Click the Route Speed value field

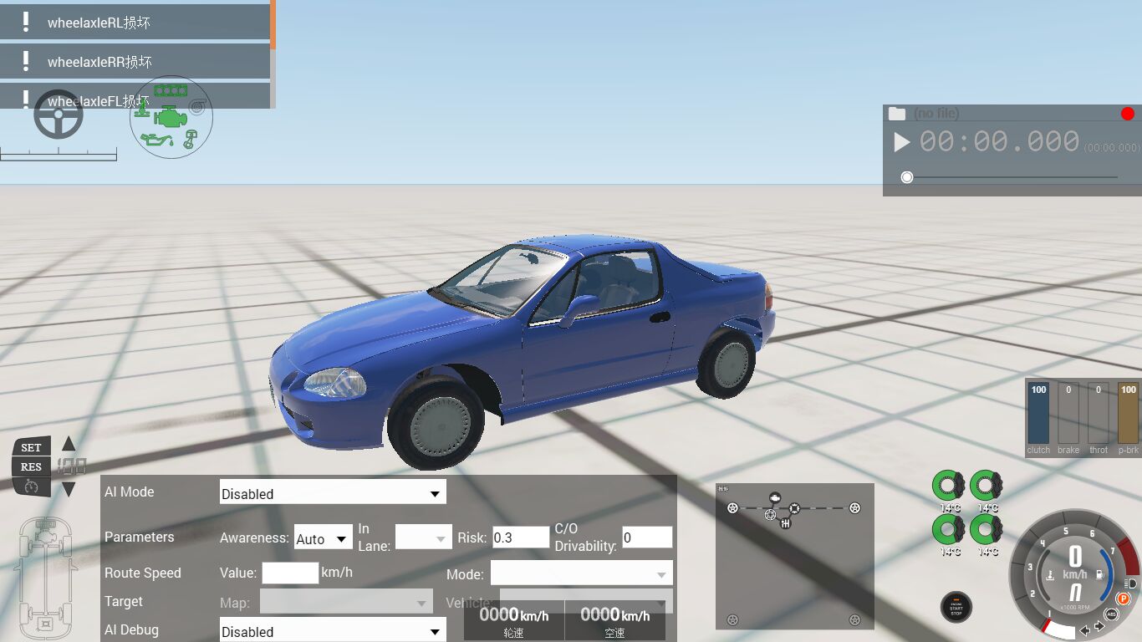290,573
